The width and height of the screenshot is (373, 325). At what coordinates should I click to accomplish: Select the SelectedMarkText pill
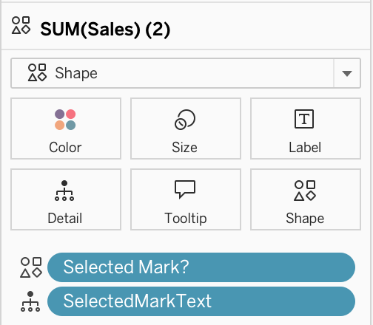click(201, 301)
